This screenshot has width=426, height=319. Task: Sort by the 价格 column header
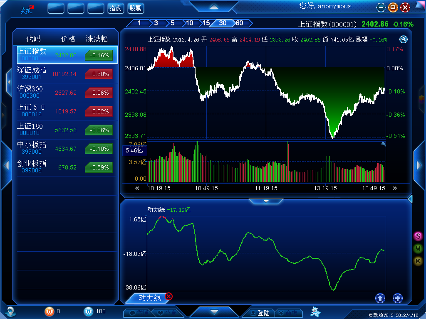pyautogui.click(x=68, y=39)
